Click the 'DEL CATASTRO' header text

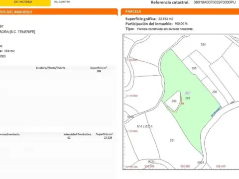[62, 2]
